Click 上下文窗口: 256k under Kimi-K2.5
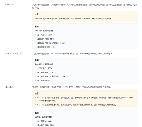This screenshot has width=142, height=127. click(x=45, y=68)
